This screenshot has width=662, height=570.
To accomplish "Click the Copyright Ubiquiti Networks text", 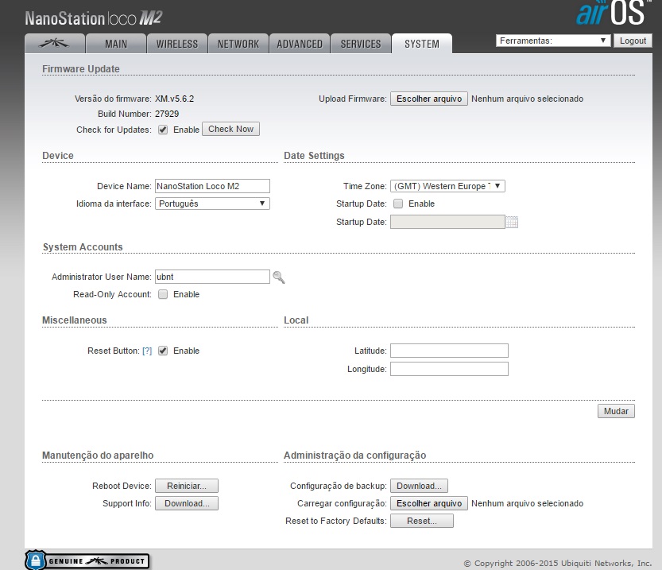I will coord(557,564).
